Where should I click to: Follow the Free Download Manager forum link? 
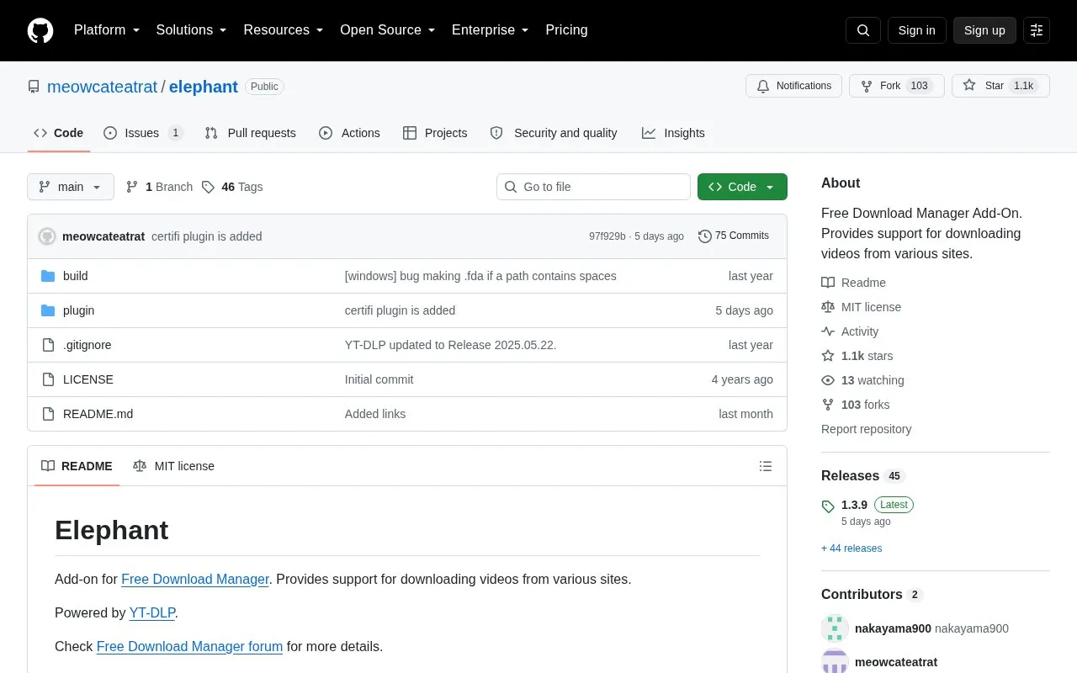click(x=190, y=646)
